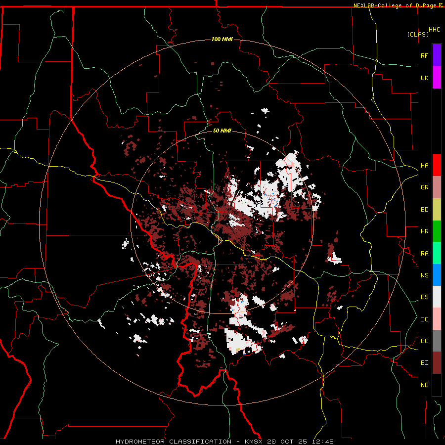Click the BD big drops legend swatch
Viewport: 445px width, 445px height.
coord(437,210)
